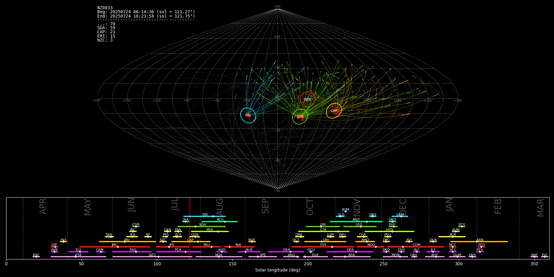Click the SDA green radiant circle on the map

click(x=300, y=117)
